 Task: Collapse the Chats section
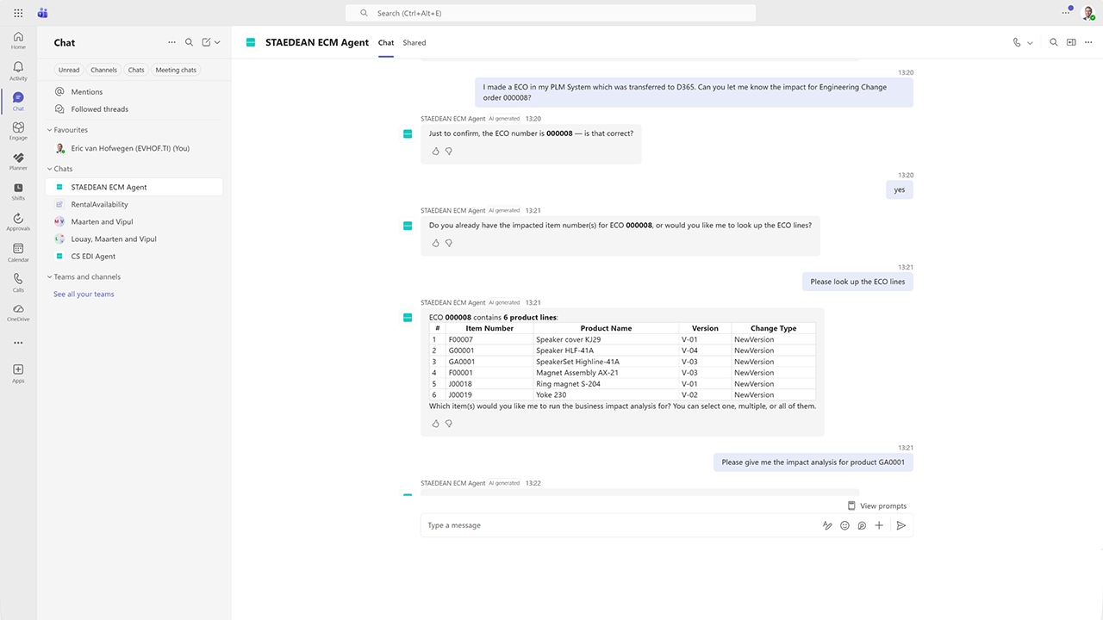coord(60,169)
